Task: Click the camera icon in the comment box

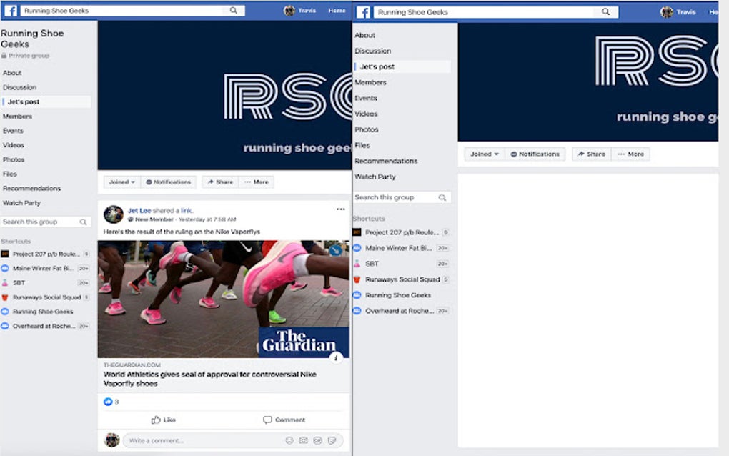Action: pyautogui.click(x=304, y=440)
